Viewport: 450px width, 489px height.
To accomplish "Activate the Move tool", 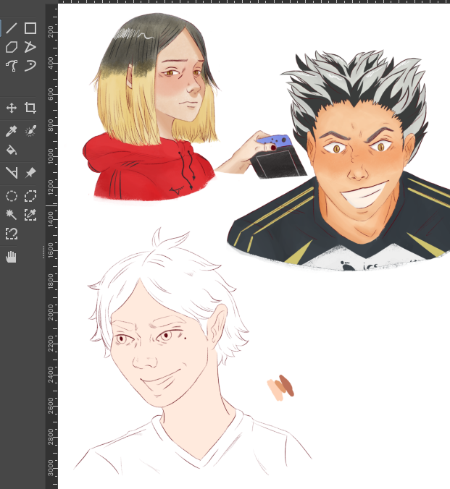I will click(x=12, y=108).
